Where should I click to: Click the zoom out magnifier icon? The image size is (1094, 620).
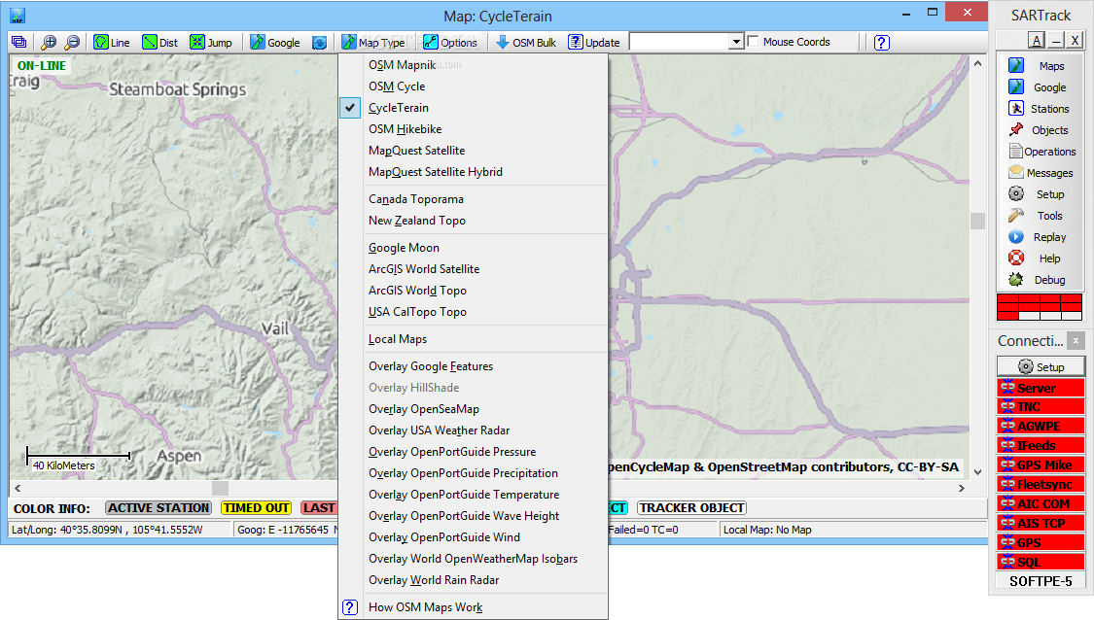tap(71, 42)
